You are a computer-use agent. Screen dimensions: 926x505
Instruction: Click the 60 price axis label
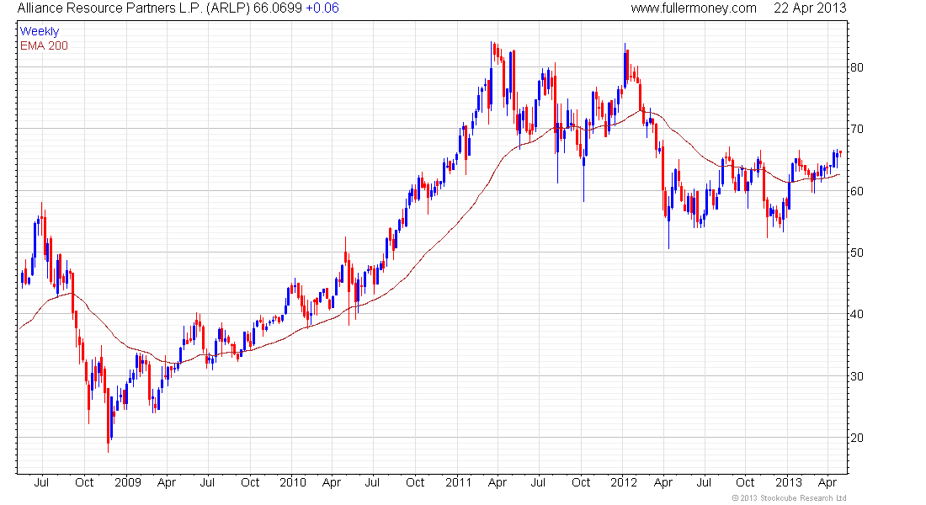[856, 191]
